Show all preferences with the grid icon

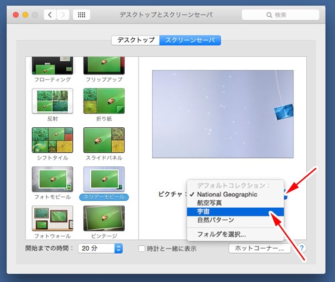(x=82, y=15)
